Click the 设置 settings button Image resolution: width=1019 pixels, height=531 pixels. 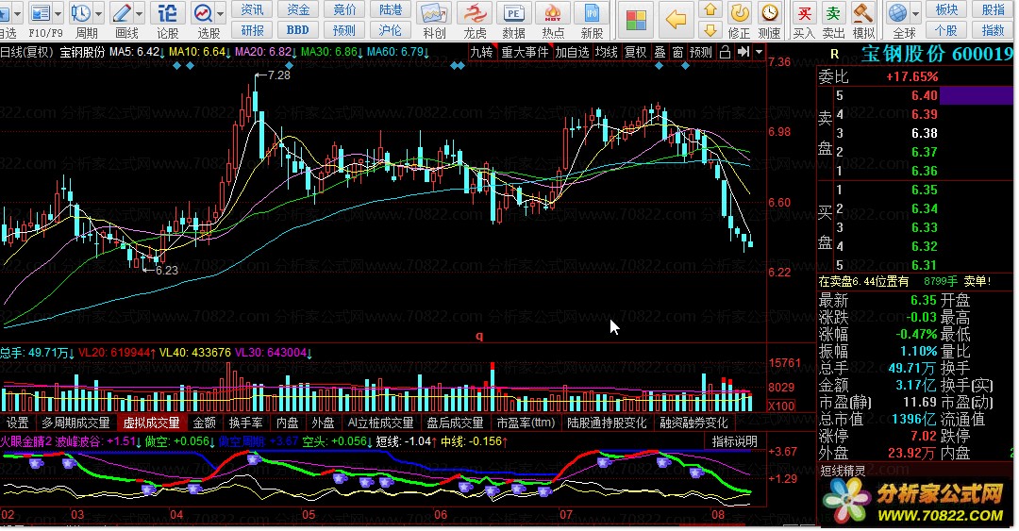coord(18,423)
